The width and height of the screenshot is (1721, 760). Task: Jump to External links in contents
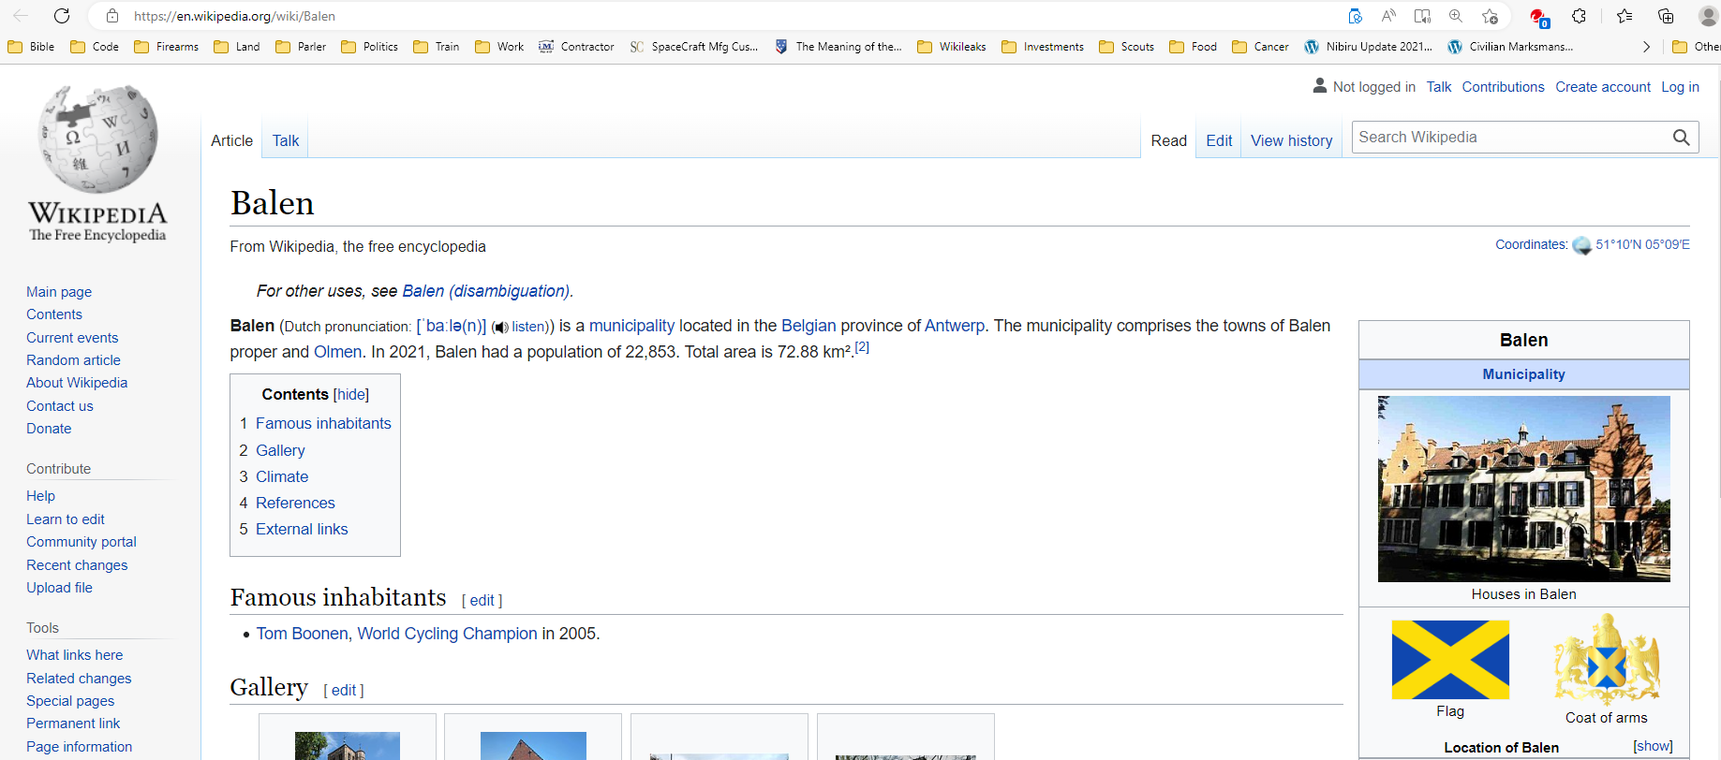(x=302, y=530)
